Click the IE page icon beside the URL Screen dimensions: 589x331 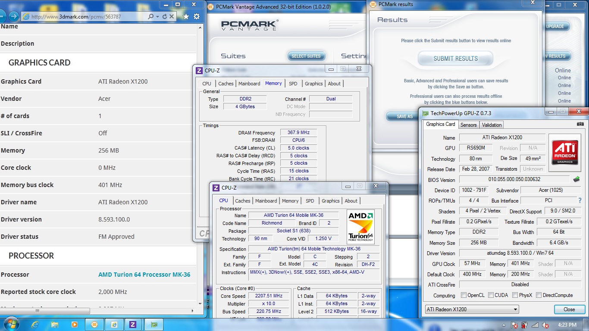click(x=26, y=16)
